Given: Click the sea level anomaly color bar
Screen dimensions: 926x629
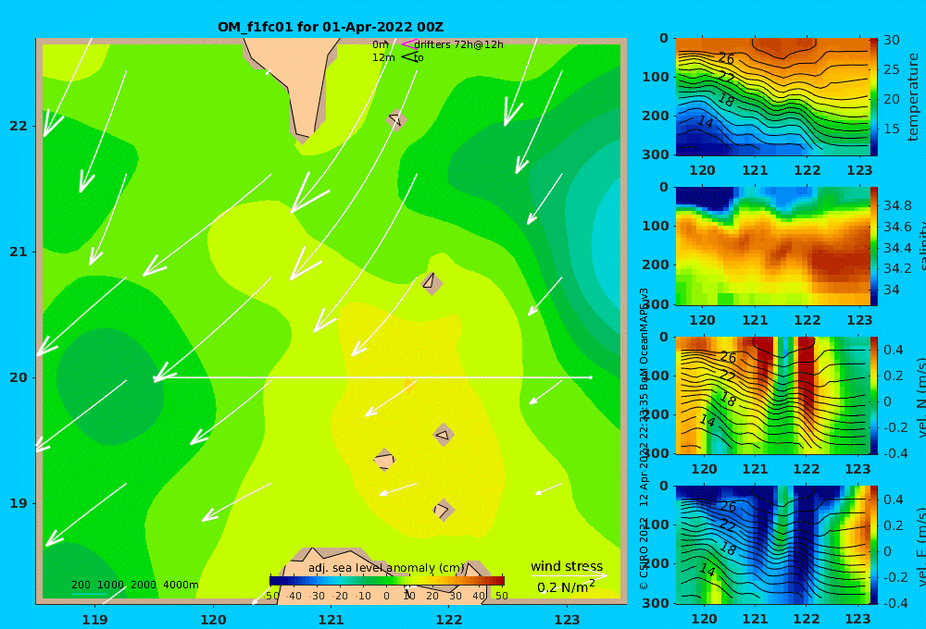Looking at the screenshot, I should [387, 580].
